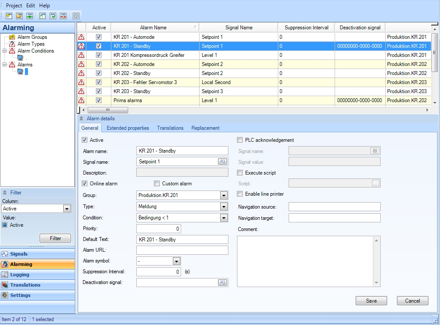Enable the PLC acknowledgement checkbox

tap(240, 140)
